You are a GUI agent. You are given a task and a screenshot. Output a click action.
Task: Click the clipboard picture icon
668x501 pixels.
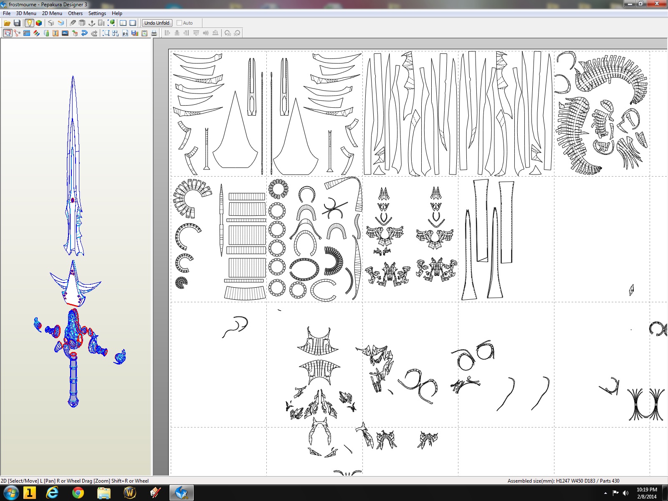144,33
